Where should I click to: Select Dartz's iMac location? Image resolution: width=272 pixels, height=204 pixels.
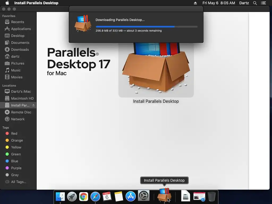(x=18, y=91)
